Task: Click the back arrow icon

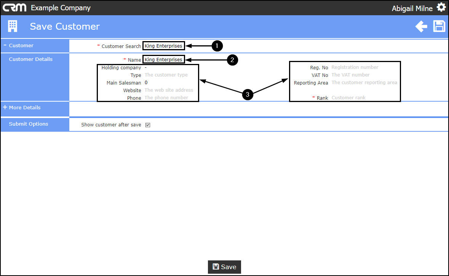Action: (421, 26)
